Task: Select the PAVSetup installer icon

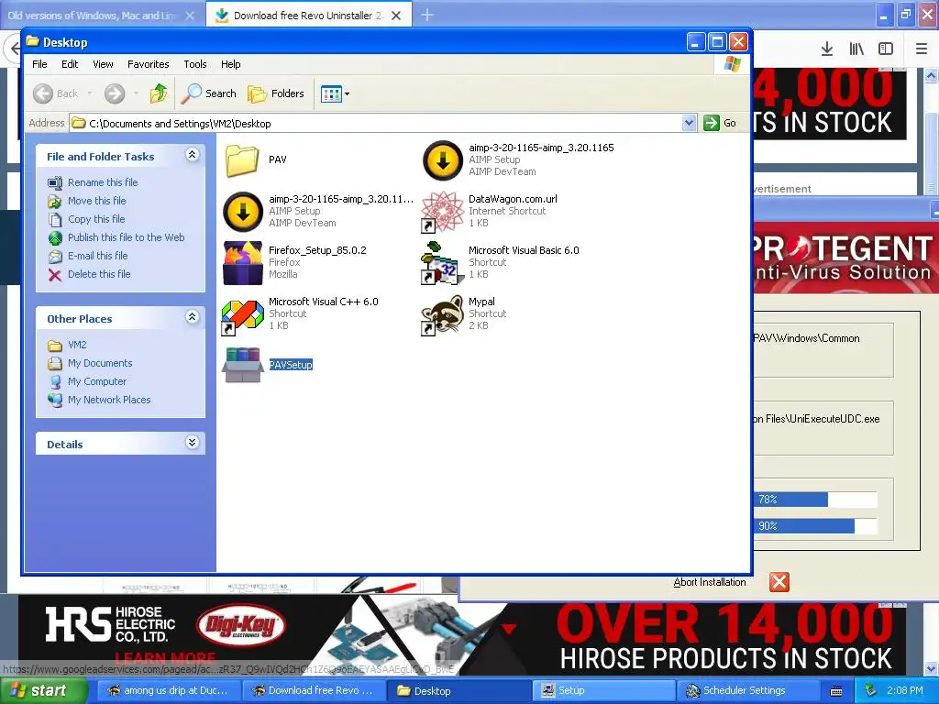Action: click(x=242, y=365)
